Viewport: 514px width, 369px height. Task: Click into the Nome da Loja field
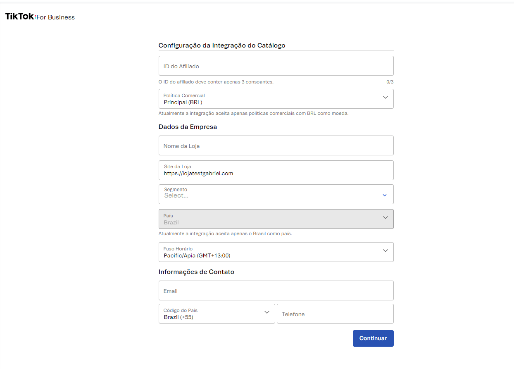(x=276, y=146)
